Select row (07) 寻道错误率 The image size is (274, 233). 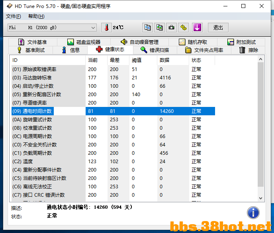point(113,103)
